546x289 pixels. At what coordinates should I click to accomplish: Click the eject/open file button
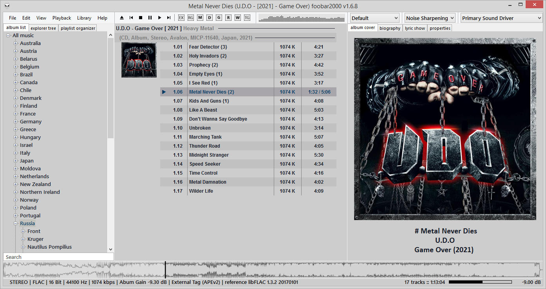point(122,18)
